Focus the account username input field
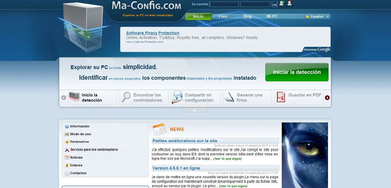The image size is (391, 188). coord(224,4)
